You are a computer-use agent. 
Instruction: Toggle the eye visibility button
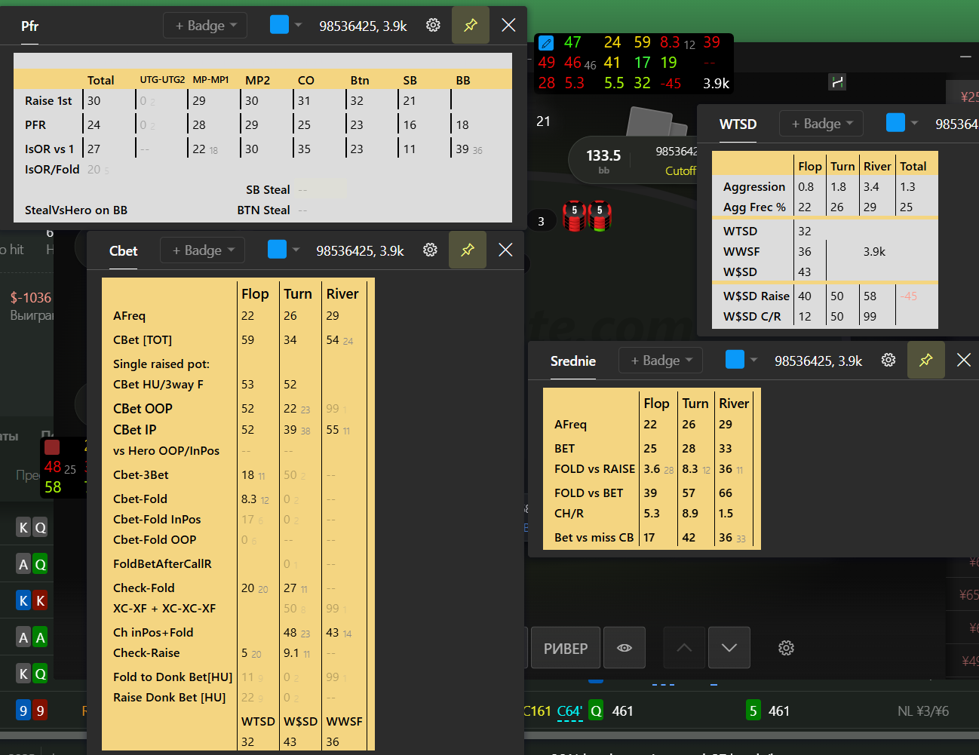625,648
